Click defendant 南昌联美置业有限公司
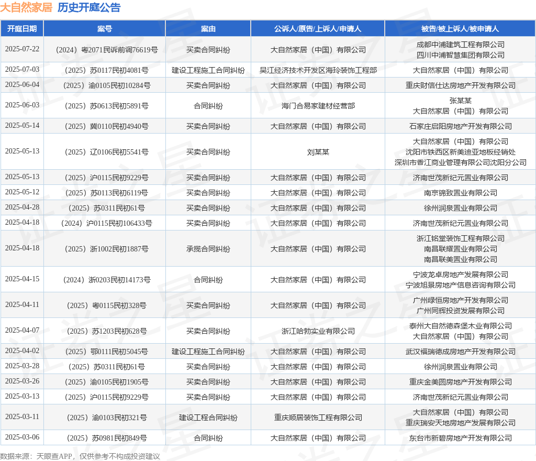Image resolution: width=536 pixels, height=461 pixels. 460,259
